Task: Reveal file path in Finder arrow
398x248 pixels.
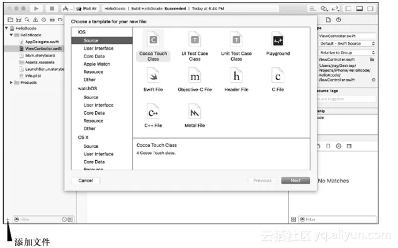Action: [x=373, y=80]
